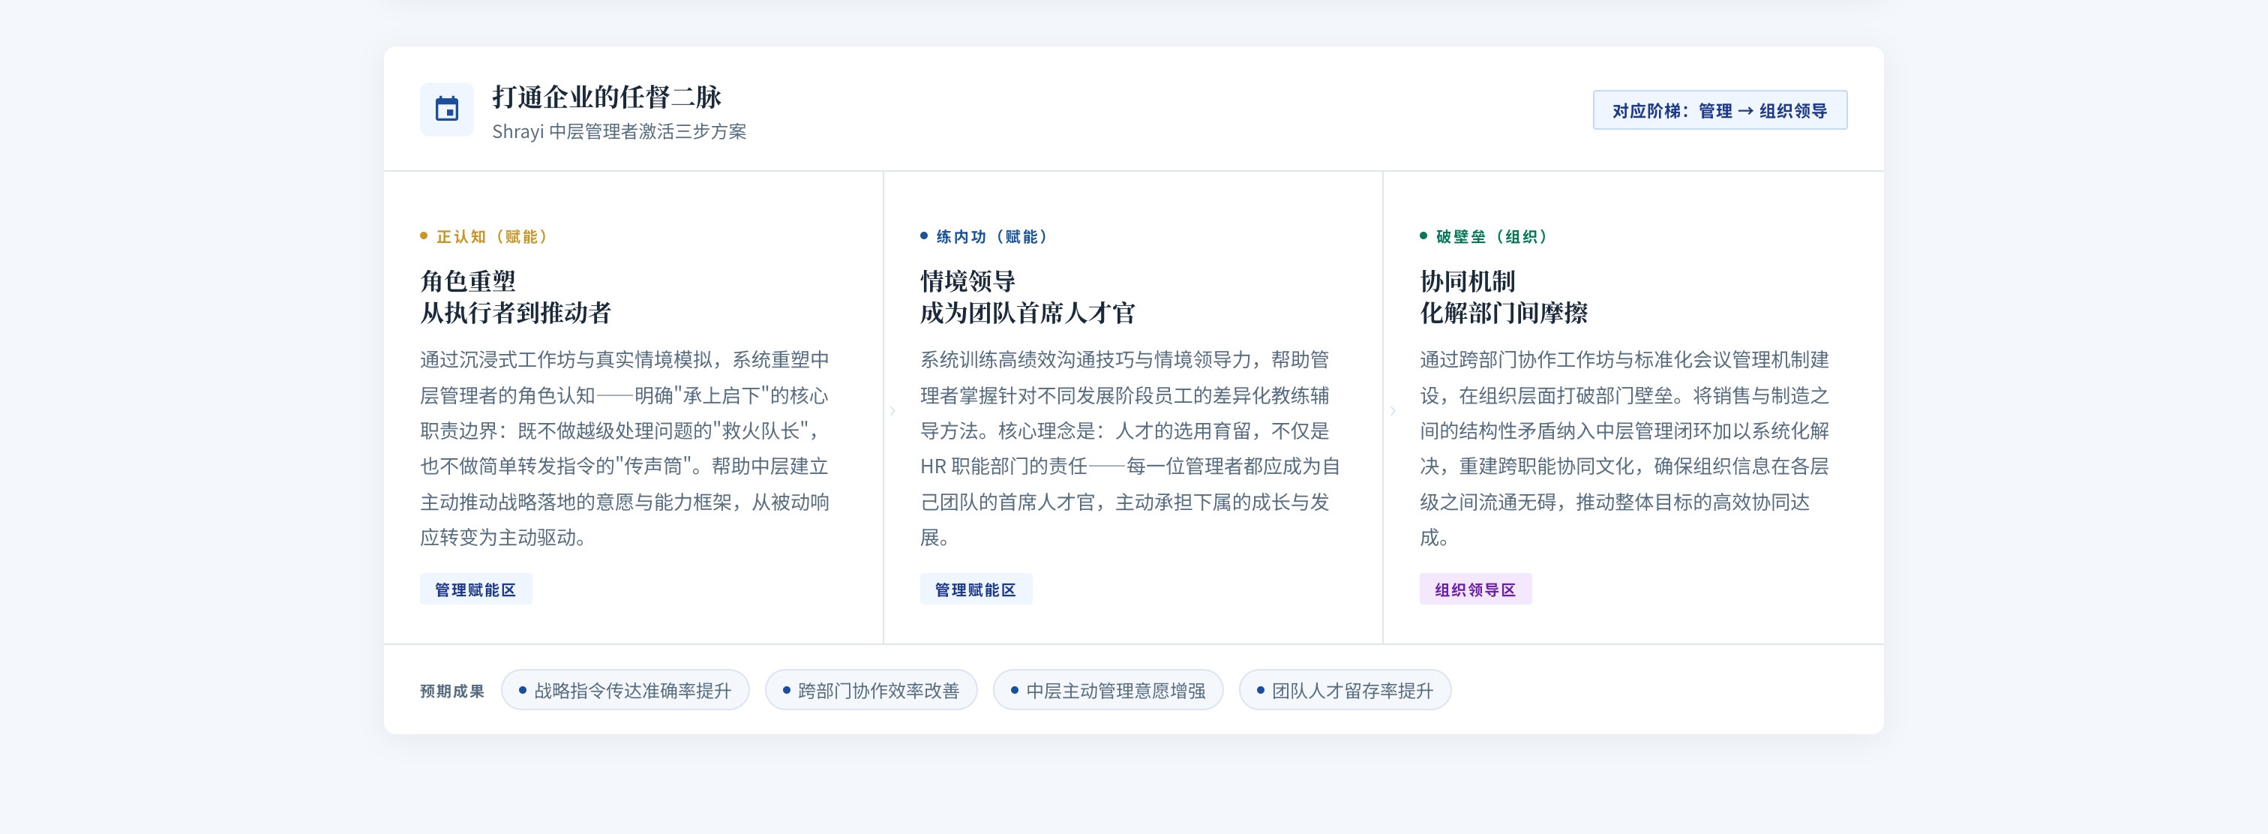The image size is (2268, 834).
Task: Click the subtitle Shrayi 中层管理者激活三步方案
Action: tap(618, 132)
